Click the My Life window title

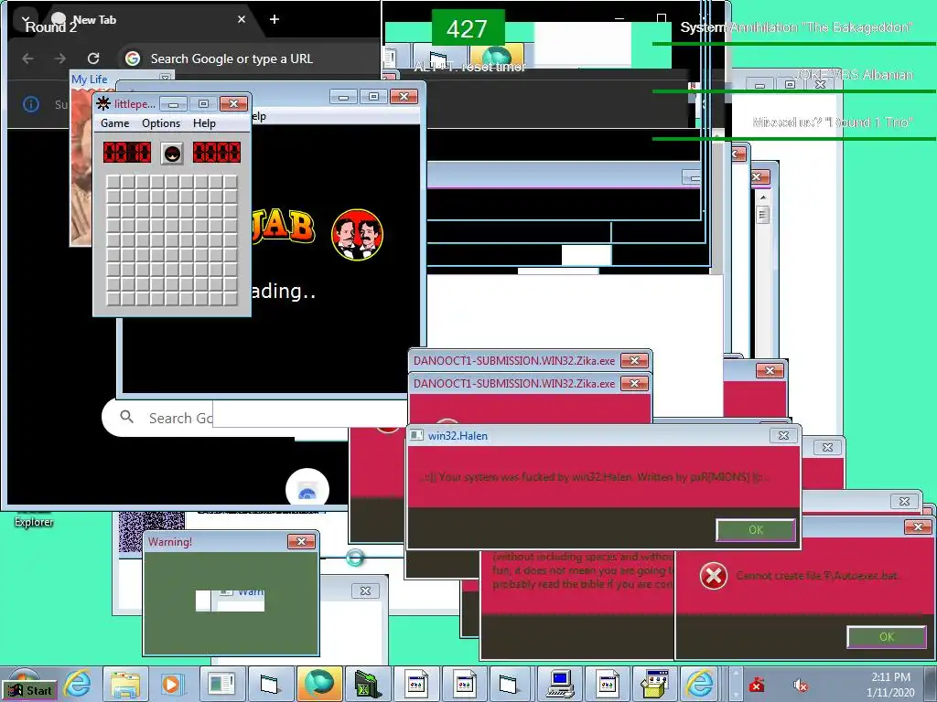pyautogui.click(x=89, y=79)
